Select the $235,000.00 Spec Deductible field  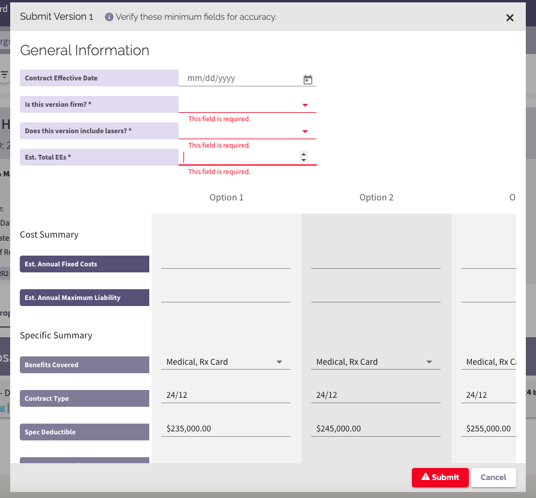coord(226,428)
